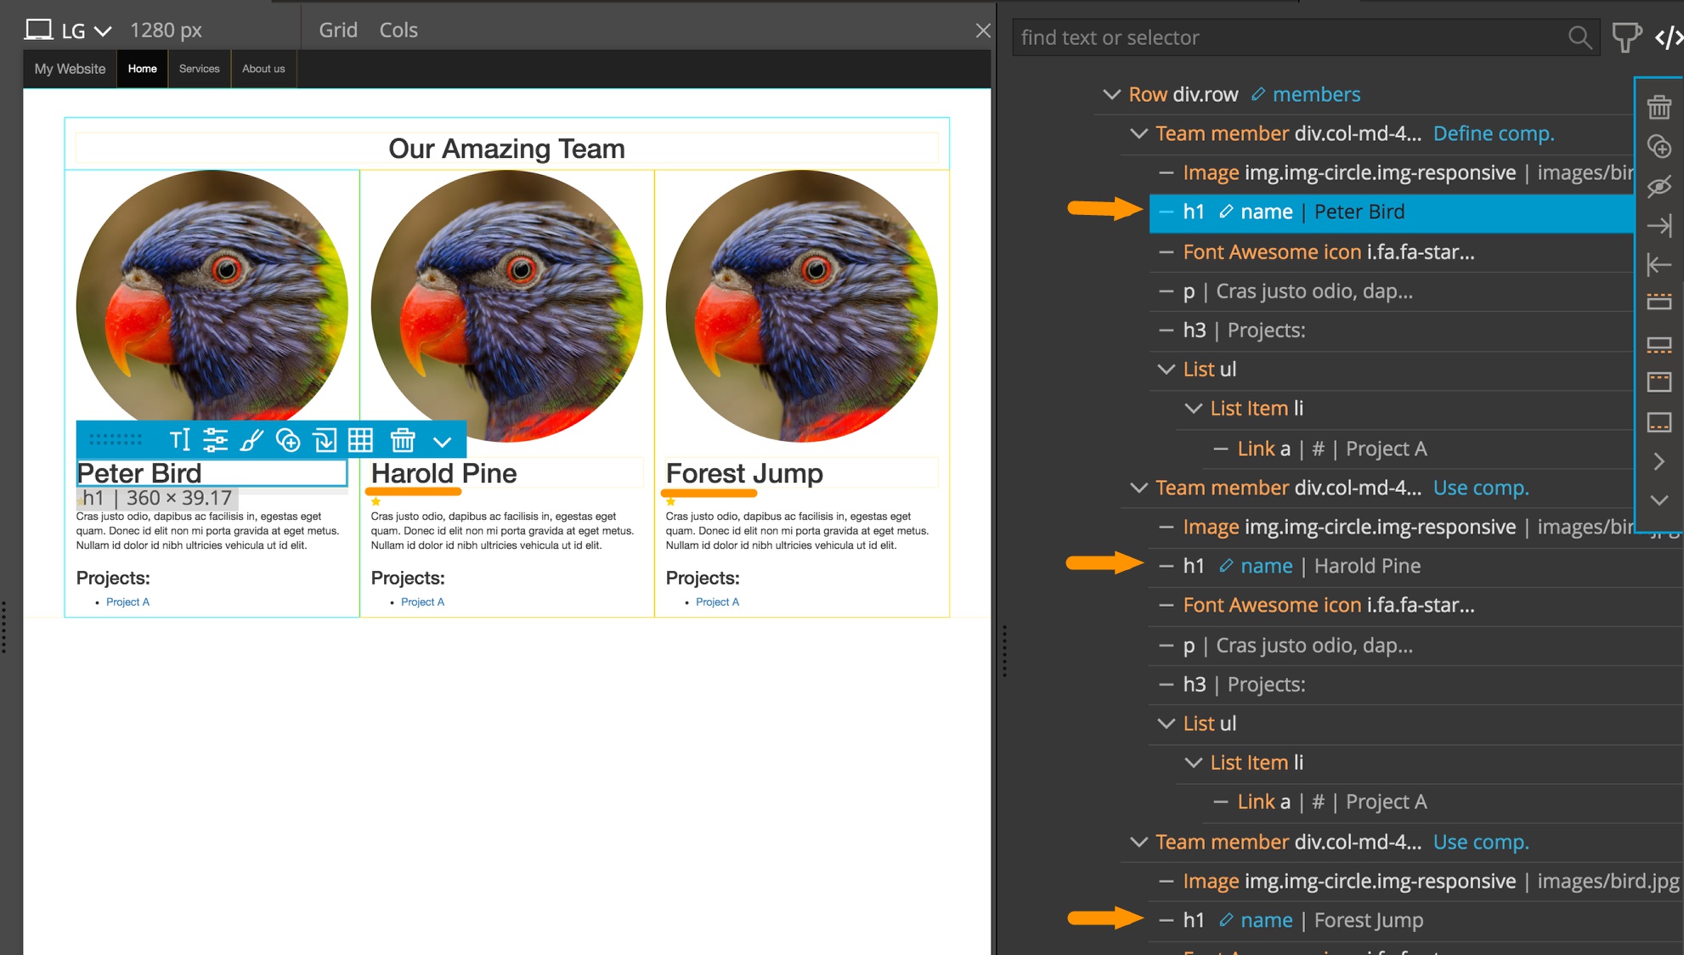Click the filter icon in right panel
This screenshot has width=1684, height=955.
1625,38
